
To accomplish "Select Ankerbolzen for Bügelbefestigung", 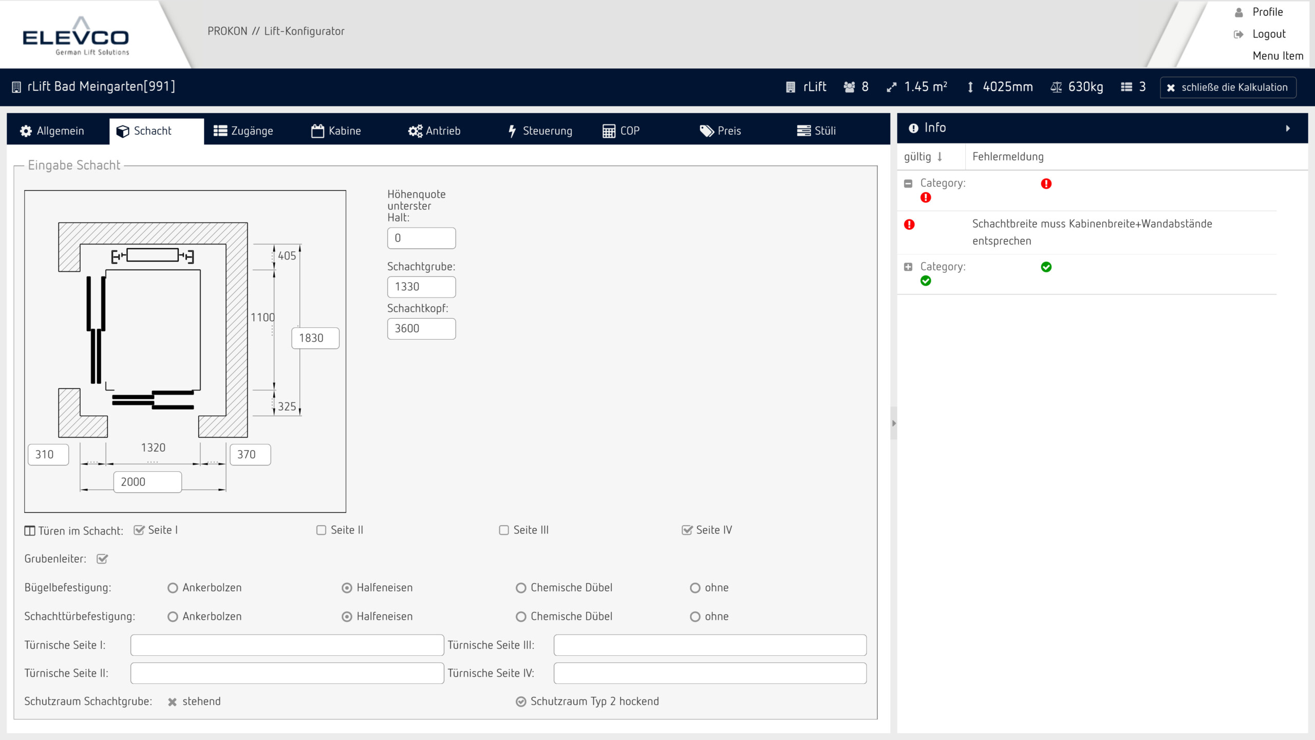I will click(173, 588).
